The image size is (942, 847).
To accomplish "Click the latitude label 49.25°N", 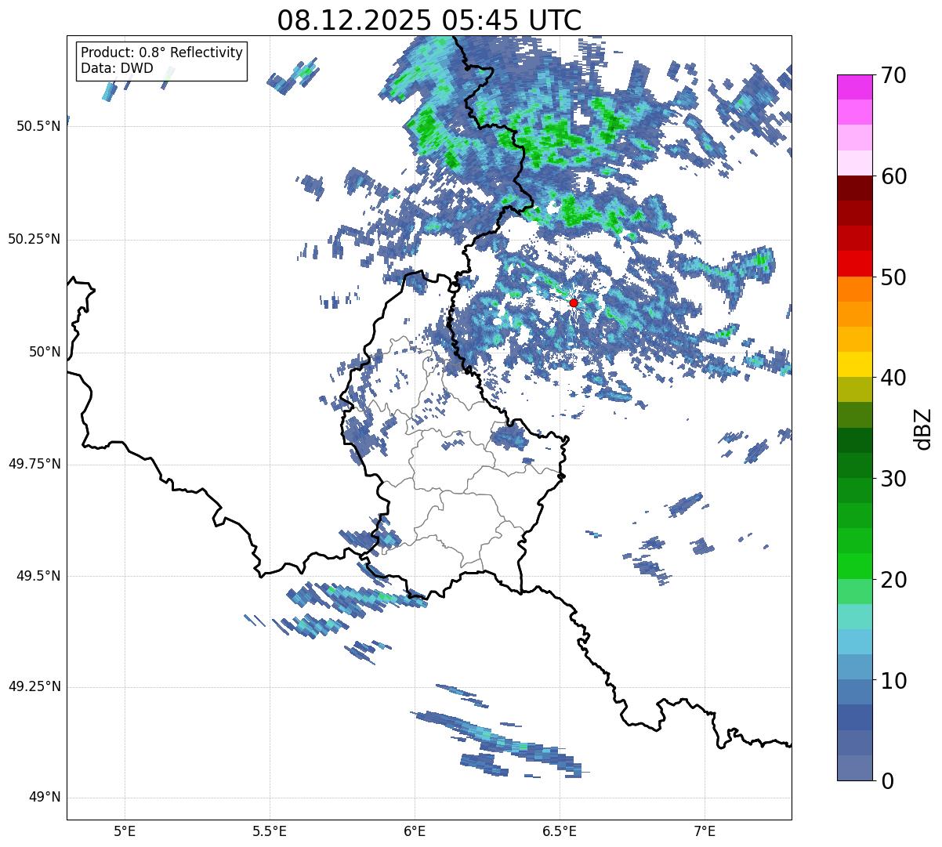I will point(34,687).
